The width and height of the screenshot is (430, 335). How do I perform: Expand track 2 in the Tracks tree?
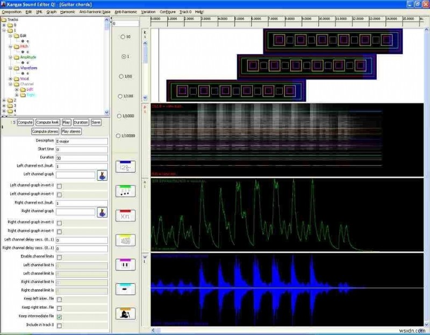click(x=4, y=100)
